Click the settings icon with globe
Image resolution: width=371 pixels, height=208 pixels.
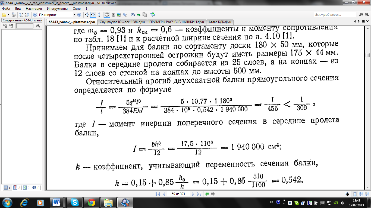pyautogui.click(x=153, y=15)
